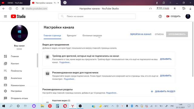
Task: Open the calculator app in the taskbar
Action: tap(57, 106)
